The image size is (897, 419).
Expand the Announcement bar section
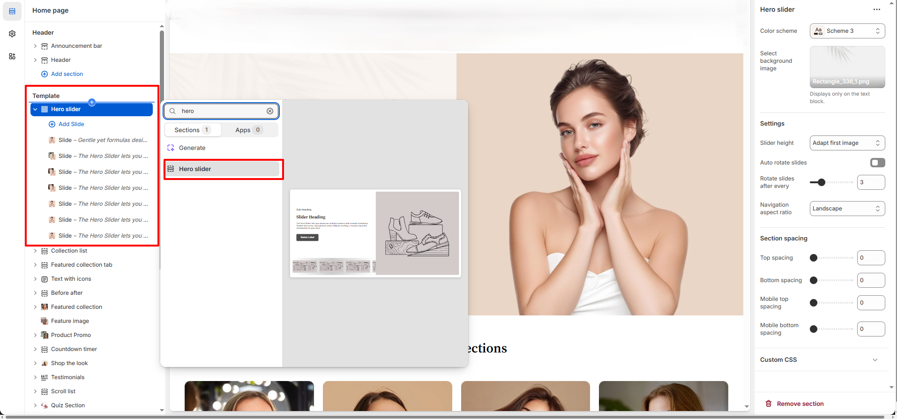[35, 46]
